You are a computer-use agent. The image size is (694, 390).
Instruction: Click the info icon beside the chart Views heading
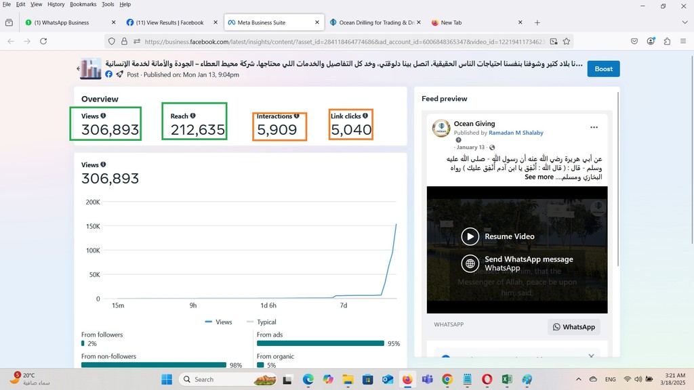coord(103,165)
